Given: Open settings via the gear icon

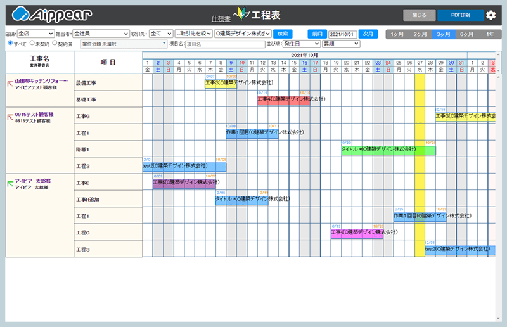Looking at the screenshot, I should point(491,15).
